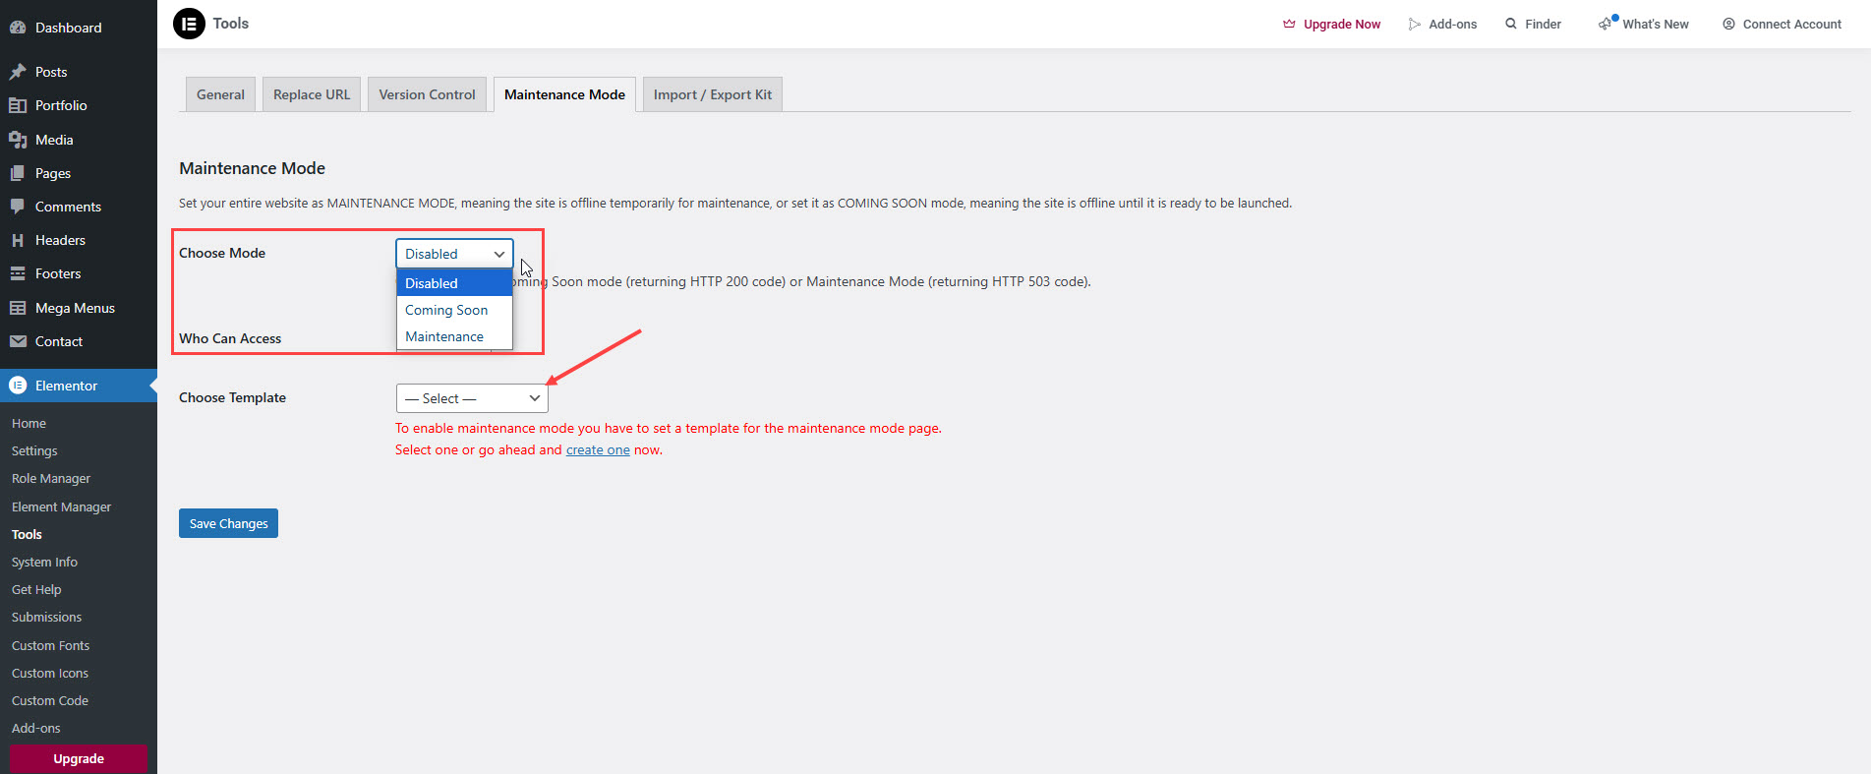
Task: Click the Portfolio icon in sidebar
Action: [x=18, y=105]
